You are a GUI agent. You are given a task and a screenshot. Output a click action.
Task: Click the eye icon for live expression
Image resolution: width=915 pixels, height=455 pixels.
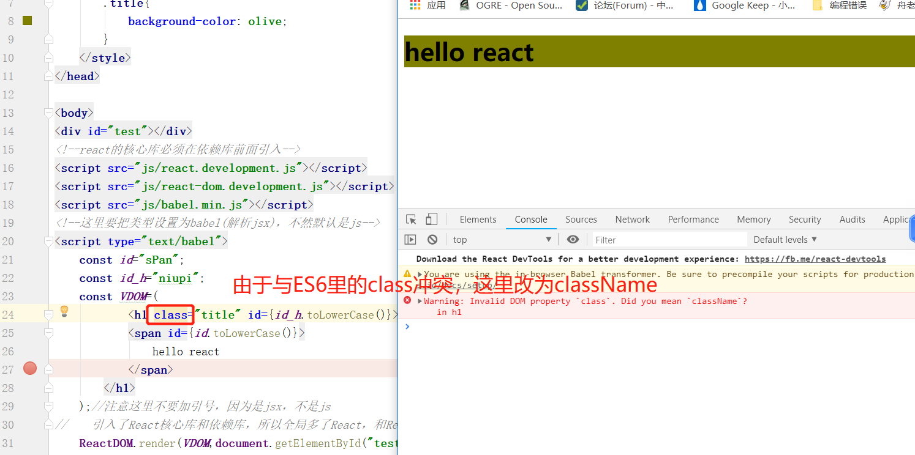573,240
